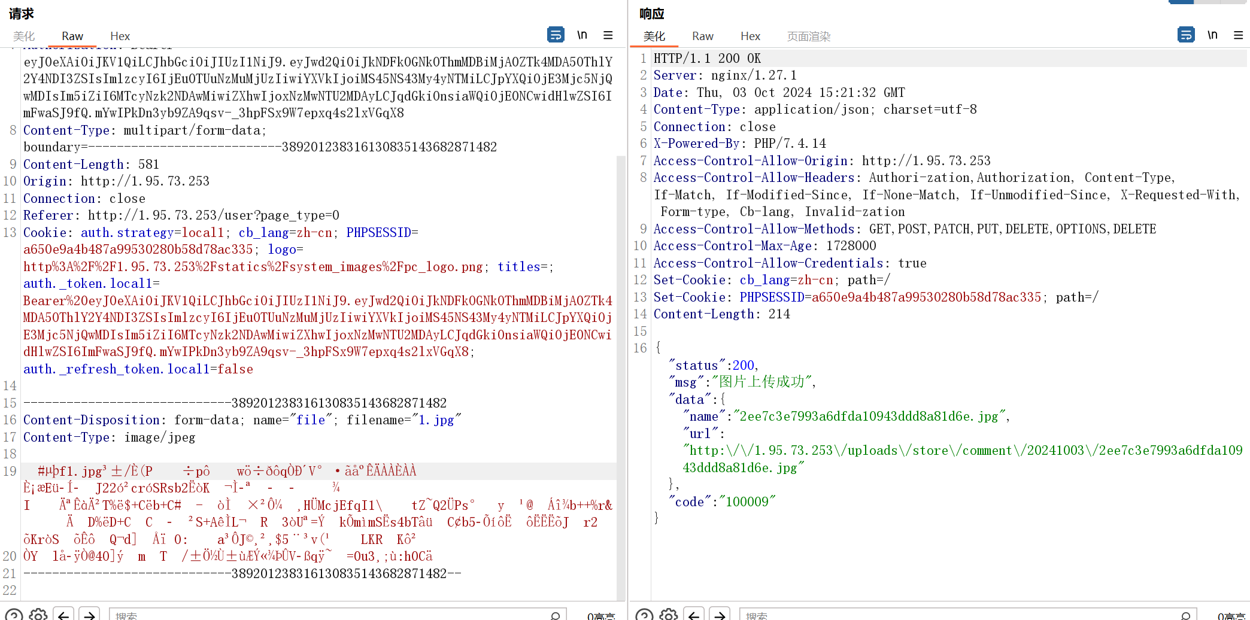Open the request Hex tab
The width and height of the screenshot is (1250, 620).
[x=120, y=36]
